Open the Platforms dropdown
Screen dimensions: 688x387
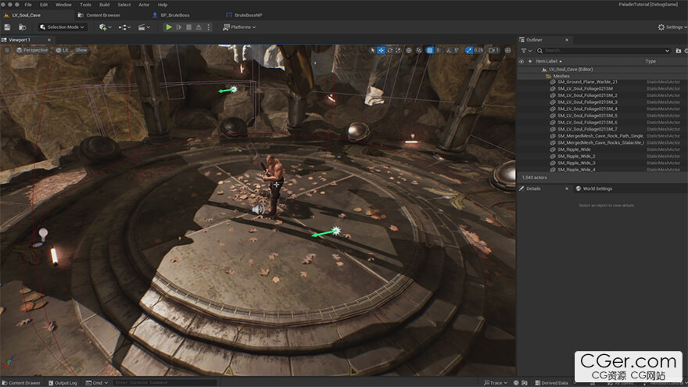[239, 27]
